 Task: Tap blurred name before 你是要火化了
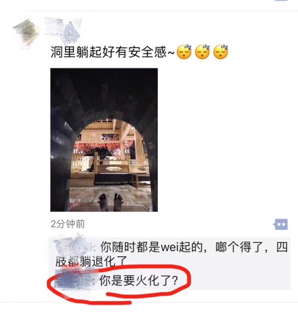click(74, 279)
